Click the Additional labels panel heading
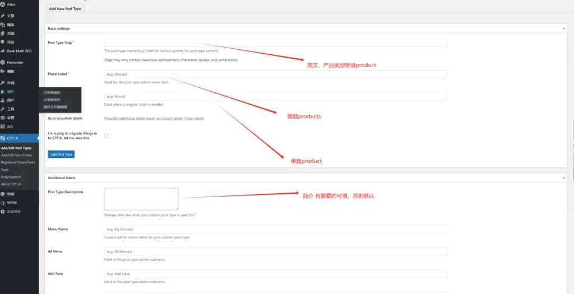This screenshot has height=294, width=574. pyautogui.click(x=62, y=178)
